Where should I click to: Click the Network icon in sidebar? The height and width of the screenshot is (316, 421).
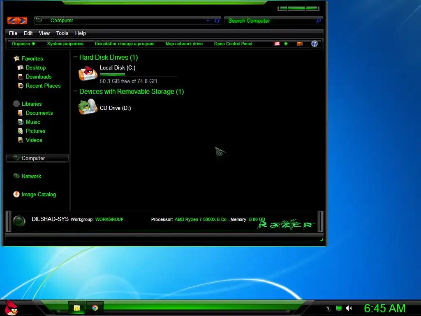(16, 176)
